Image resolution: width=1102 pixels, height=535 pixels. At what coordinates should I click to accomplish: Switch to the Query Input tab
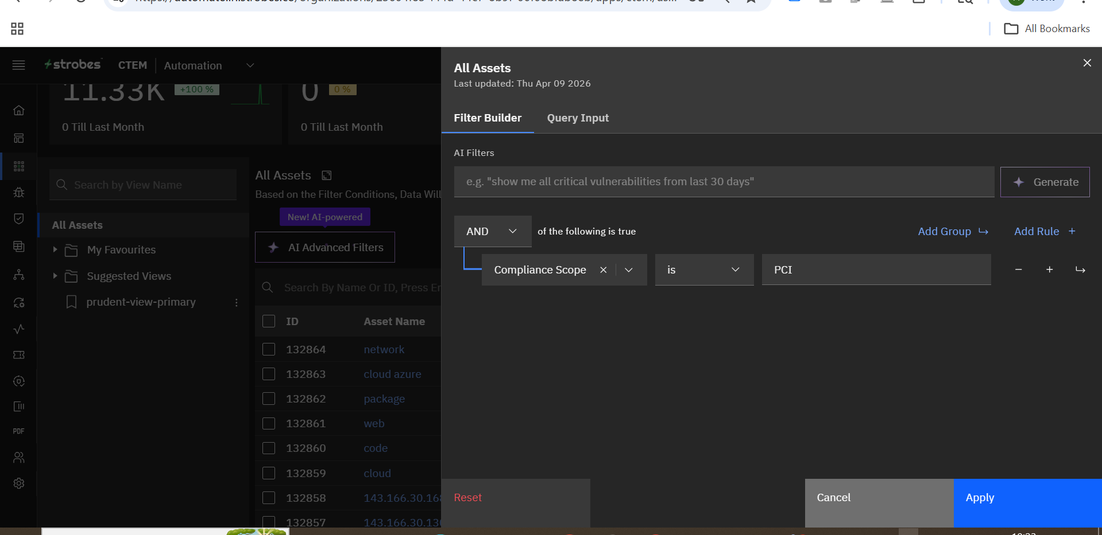pyautogui.click(x=578, y=118)
